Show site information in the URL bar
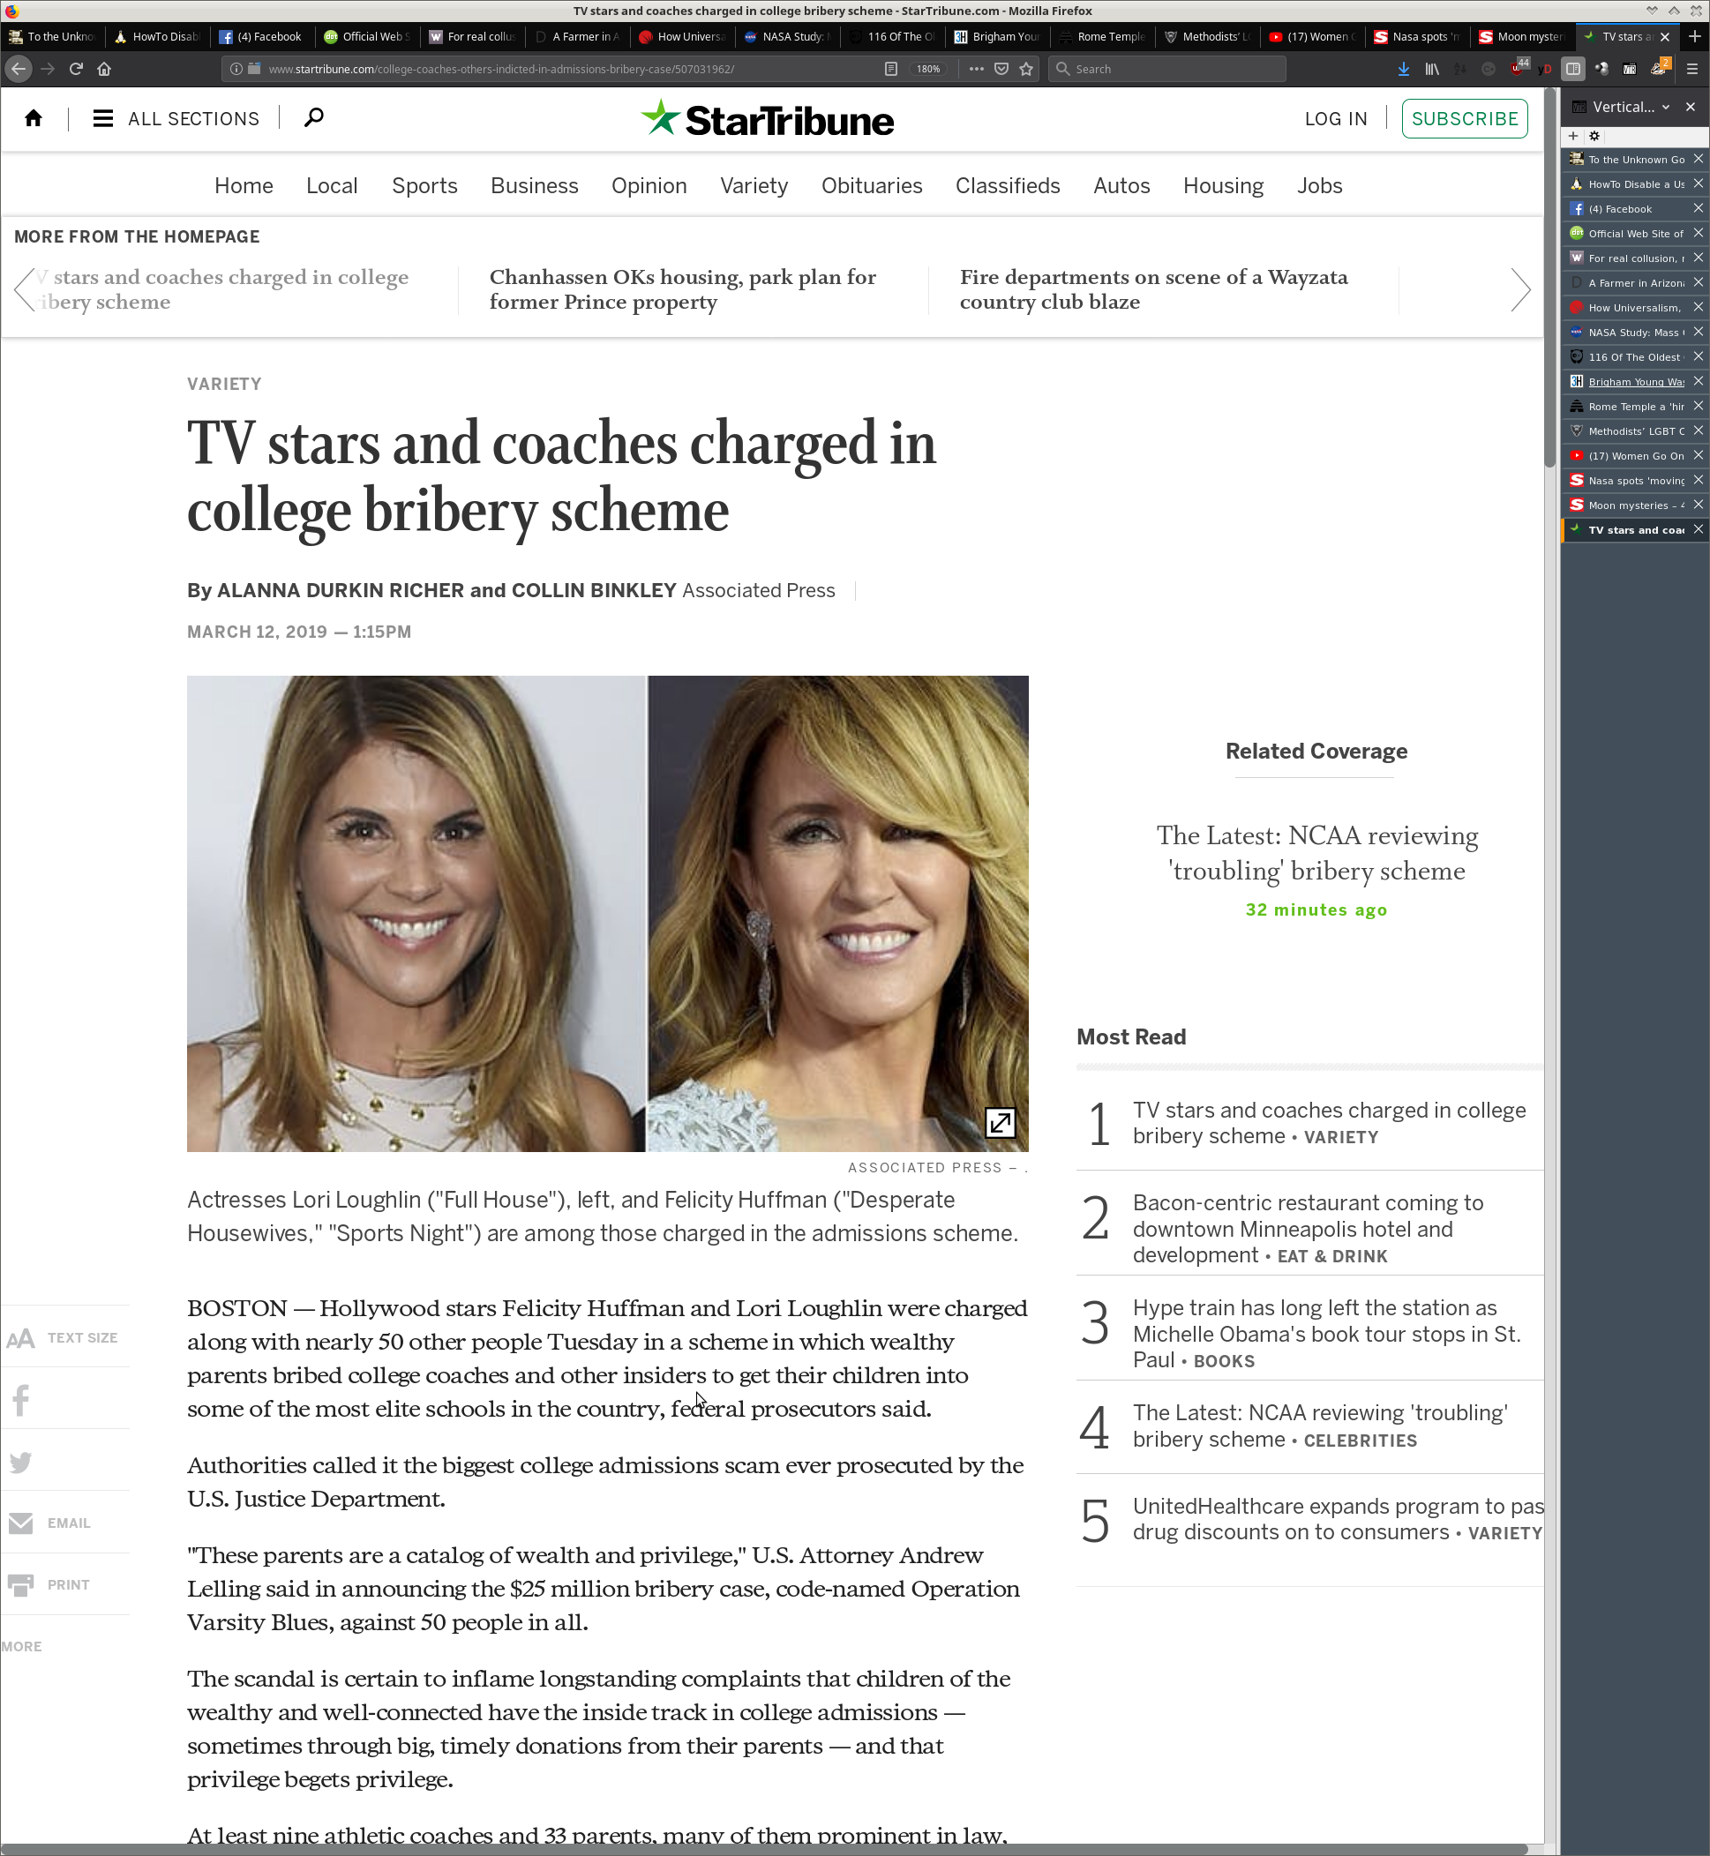 (236, 69)
